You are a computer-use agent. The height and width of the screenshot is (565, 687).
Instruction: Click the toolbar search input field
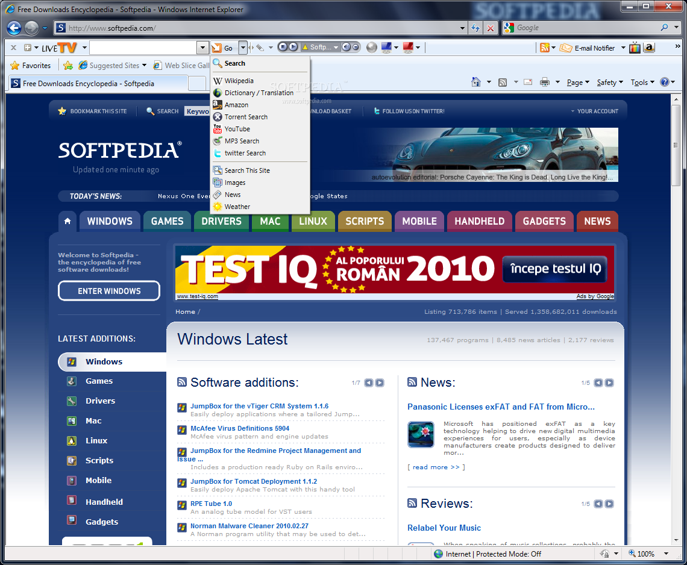point(143,48)
